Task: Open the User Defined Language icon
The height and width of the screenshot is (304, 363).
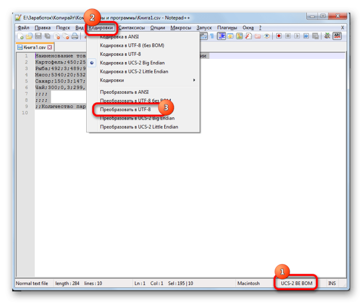Action: [x=231, y=36]
